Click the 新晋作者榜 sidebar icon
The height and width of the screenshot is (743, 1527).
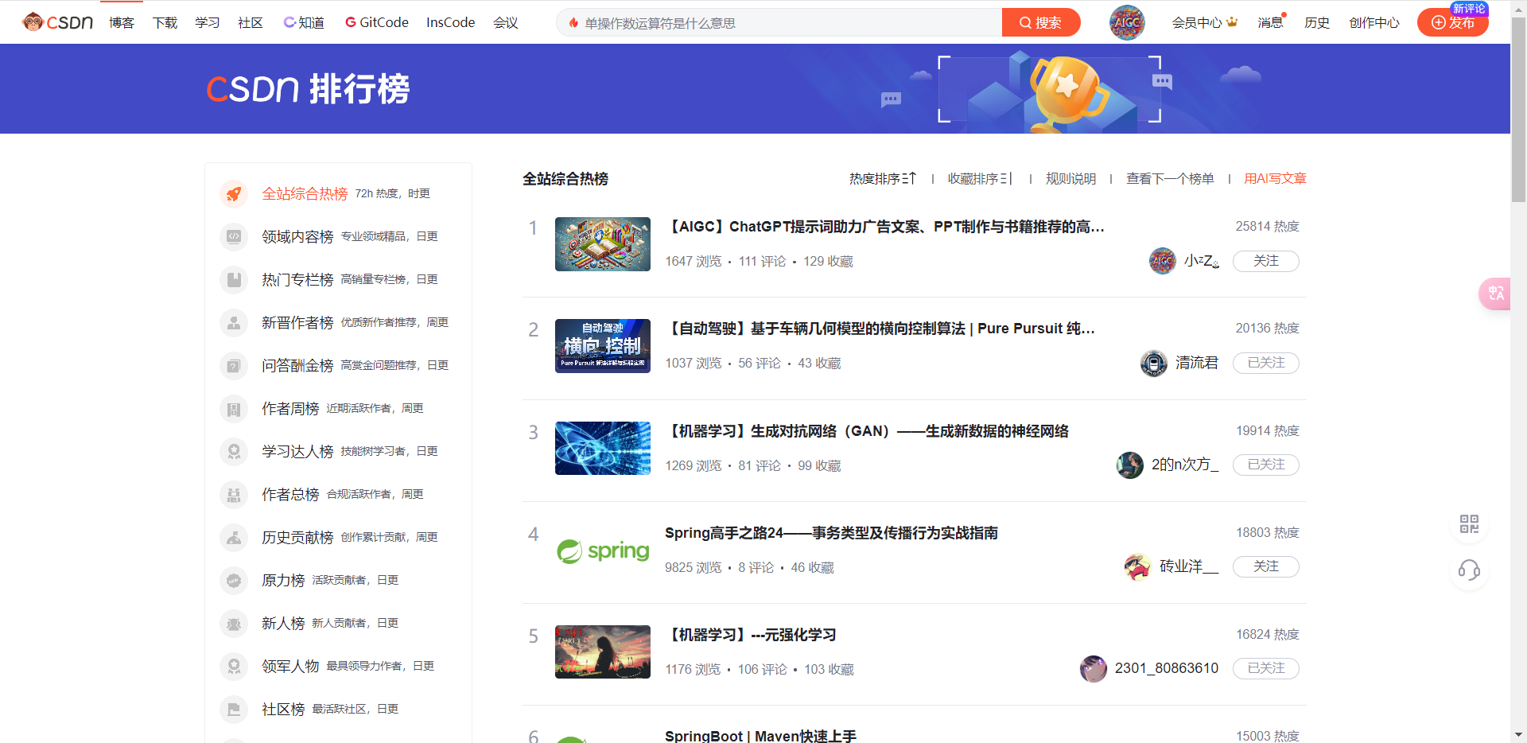(234, 322)
